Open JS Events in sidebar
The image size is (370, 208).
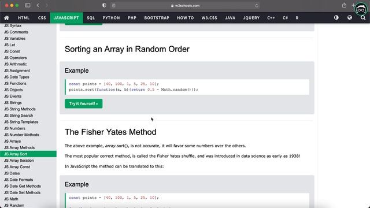point(13,96)
